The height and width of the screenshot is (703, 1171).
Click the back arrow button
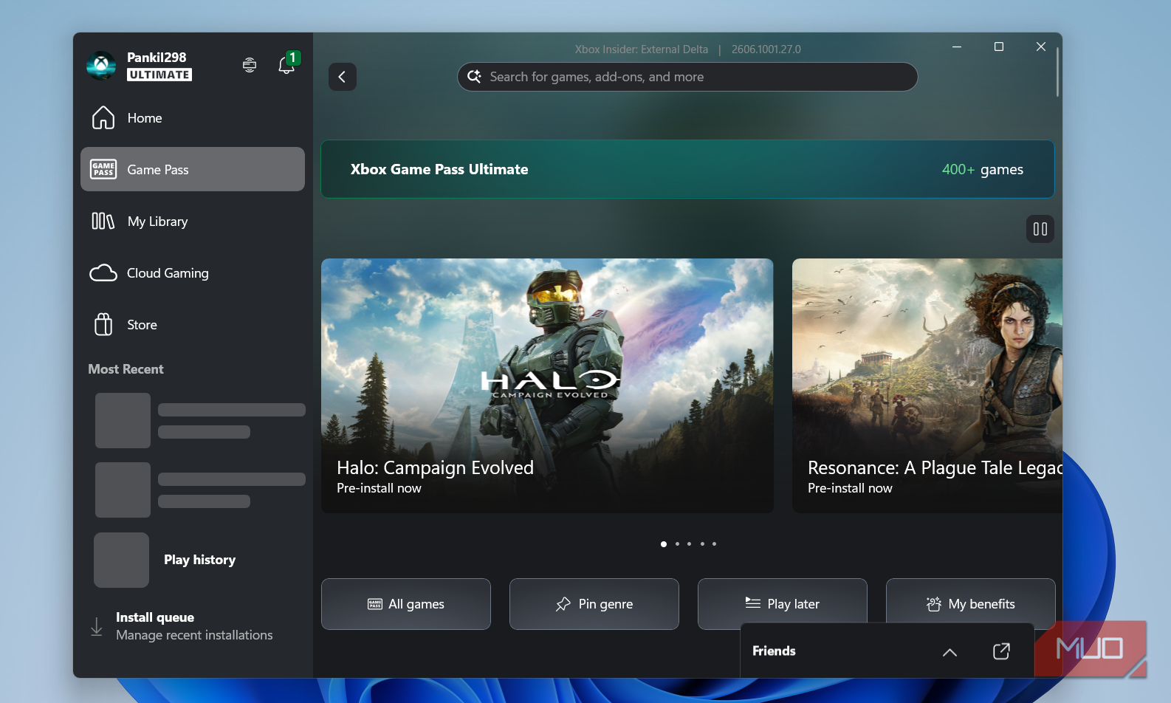click(x=343, y=77)
